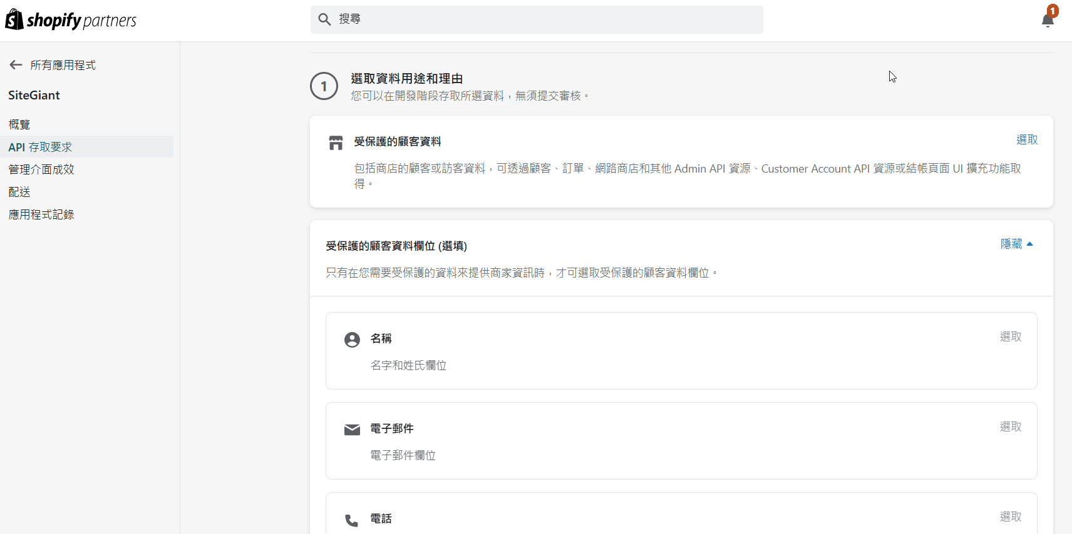Click 選取 for the 電子郵件 field

click(x=1010, y=427)
